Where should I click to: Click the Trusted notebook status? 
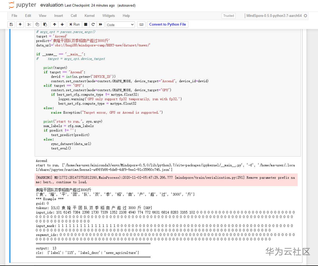(228, 16)
